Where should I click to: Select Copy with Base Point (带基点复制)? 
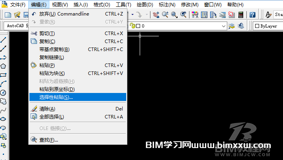[x=54, y=49]
